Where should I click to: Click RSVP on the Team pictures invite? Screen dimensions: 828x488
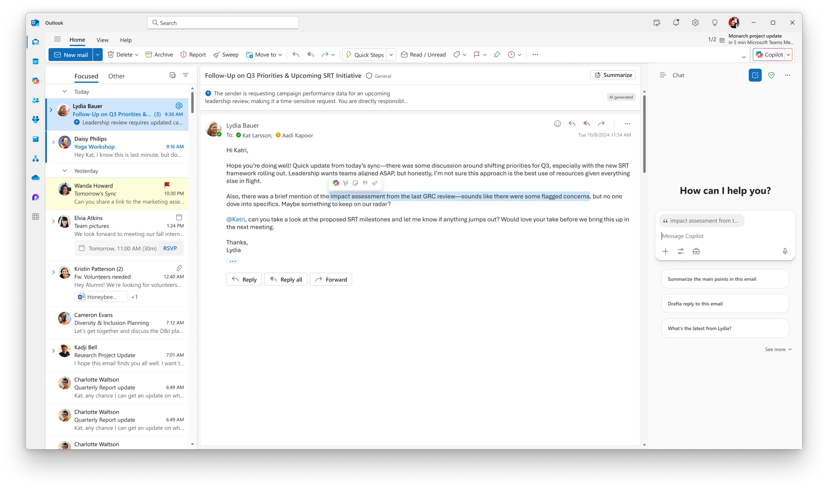[x=170, y=248]
